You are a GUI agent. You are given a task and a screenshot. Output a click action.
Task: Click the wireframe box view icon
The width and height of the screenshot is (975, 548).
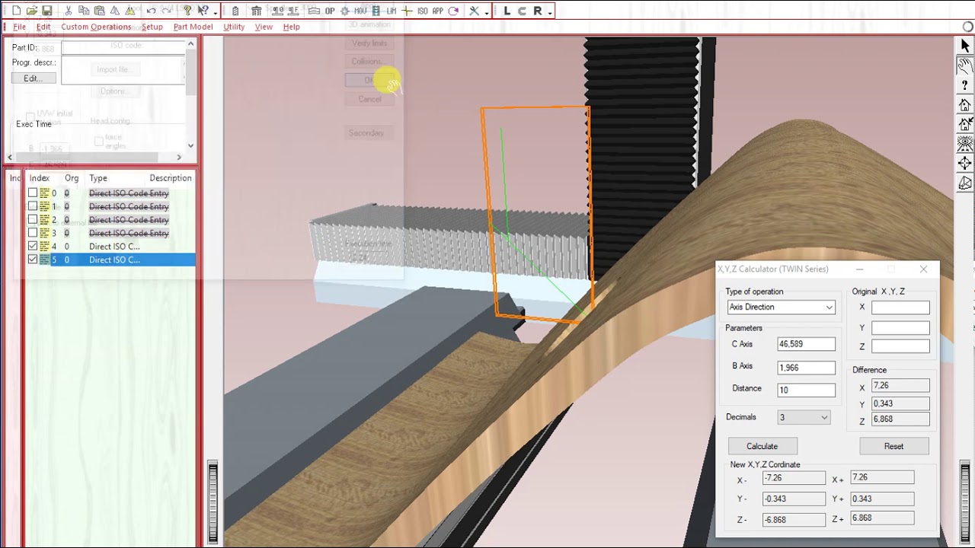tap(965, 183)
